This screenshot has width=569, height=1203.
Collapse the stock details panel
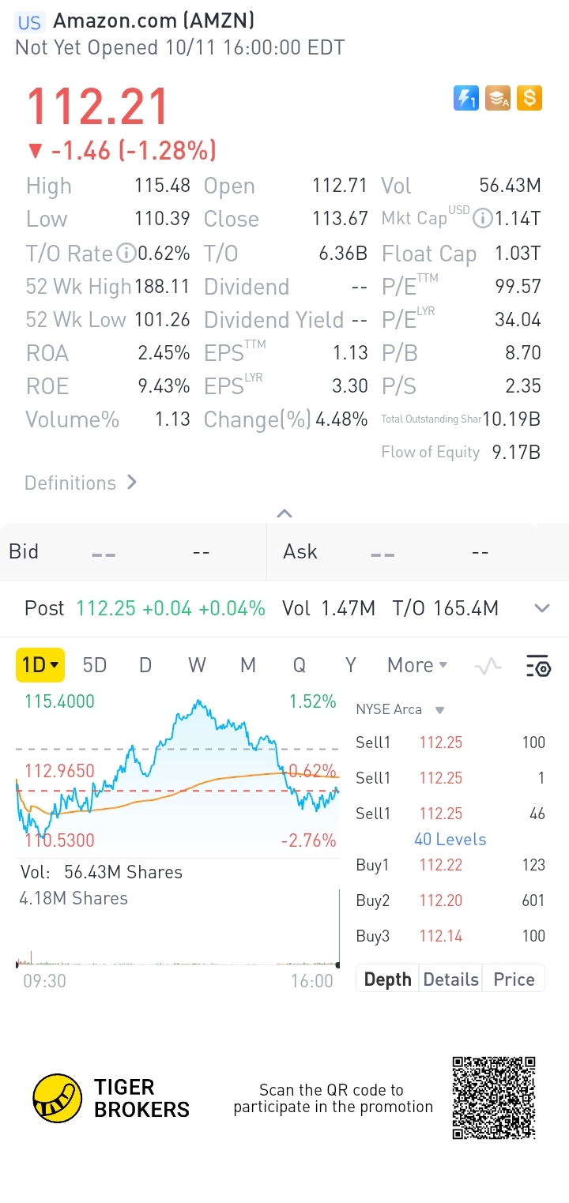tap(284, 513)
